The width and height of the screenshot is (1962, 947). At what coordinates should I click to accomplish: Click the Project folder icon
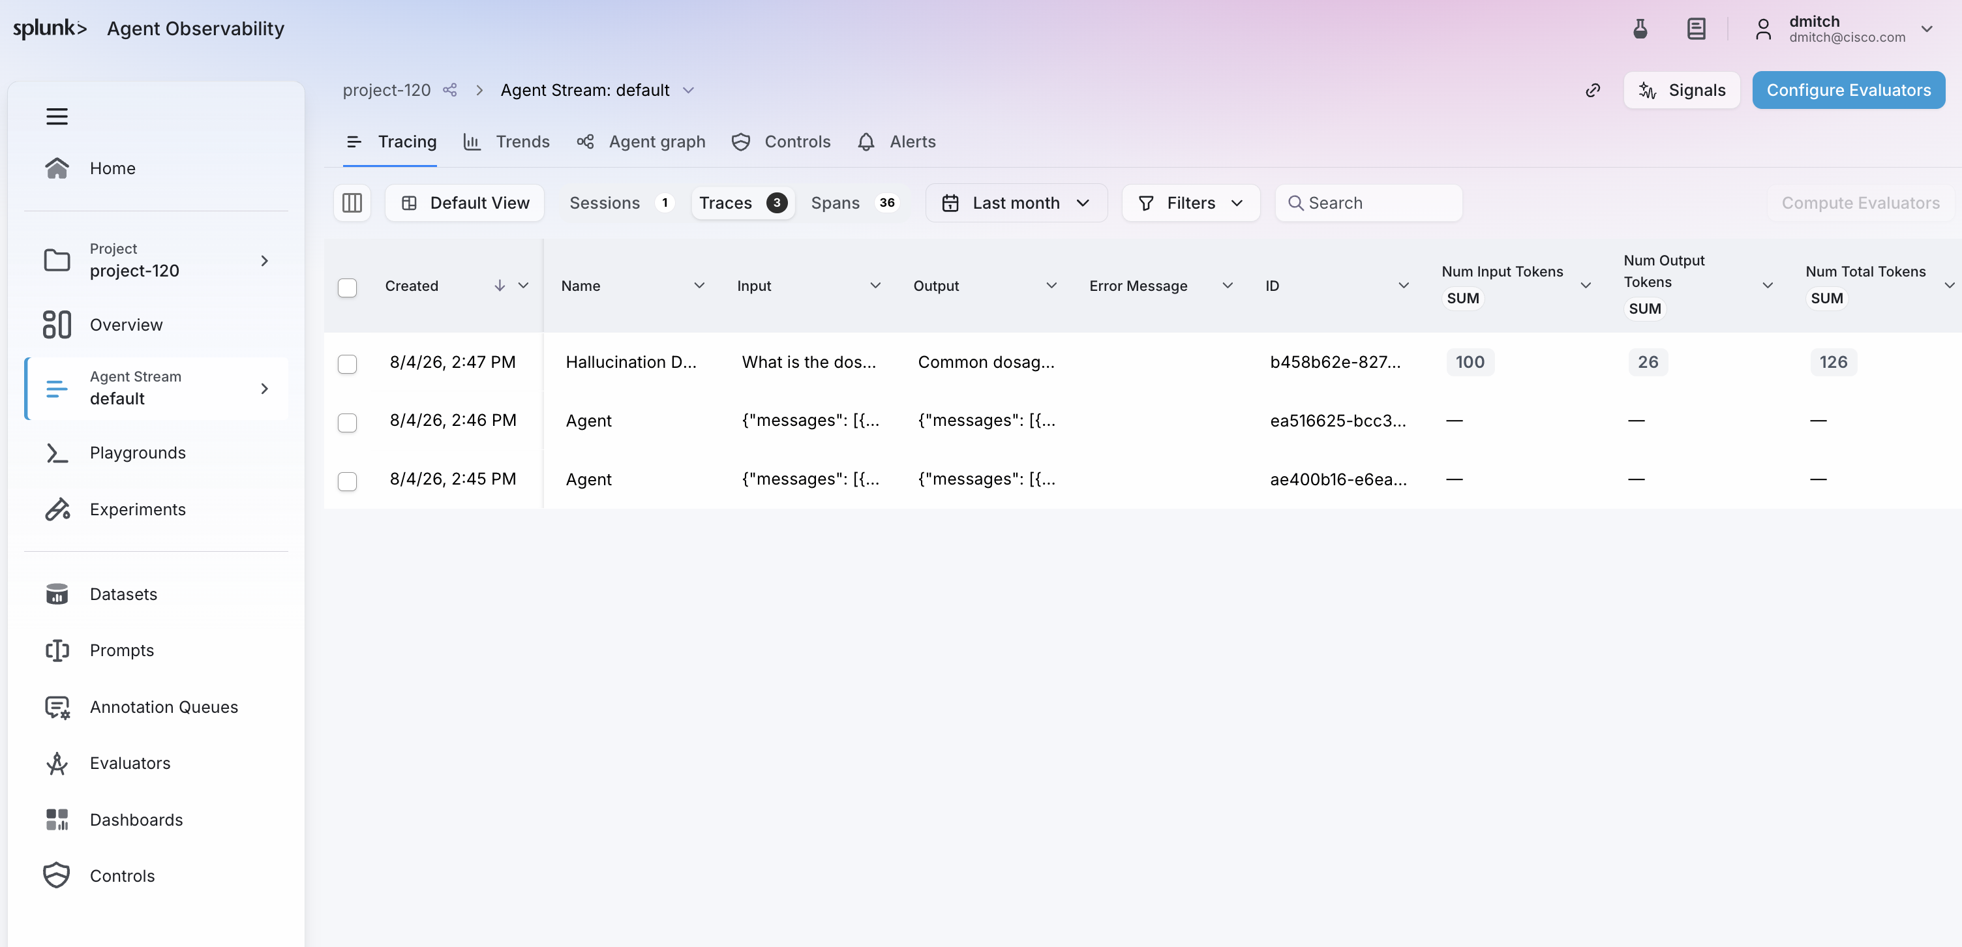(x=57, y=260)
